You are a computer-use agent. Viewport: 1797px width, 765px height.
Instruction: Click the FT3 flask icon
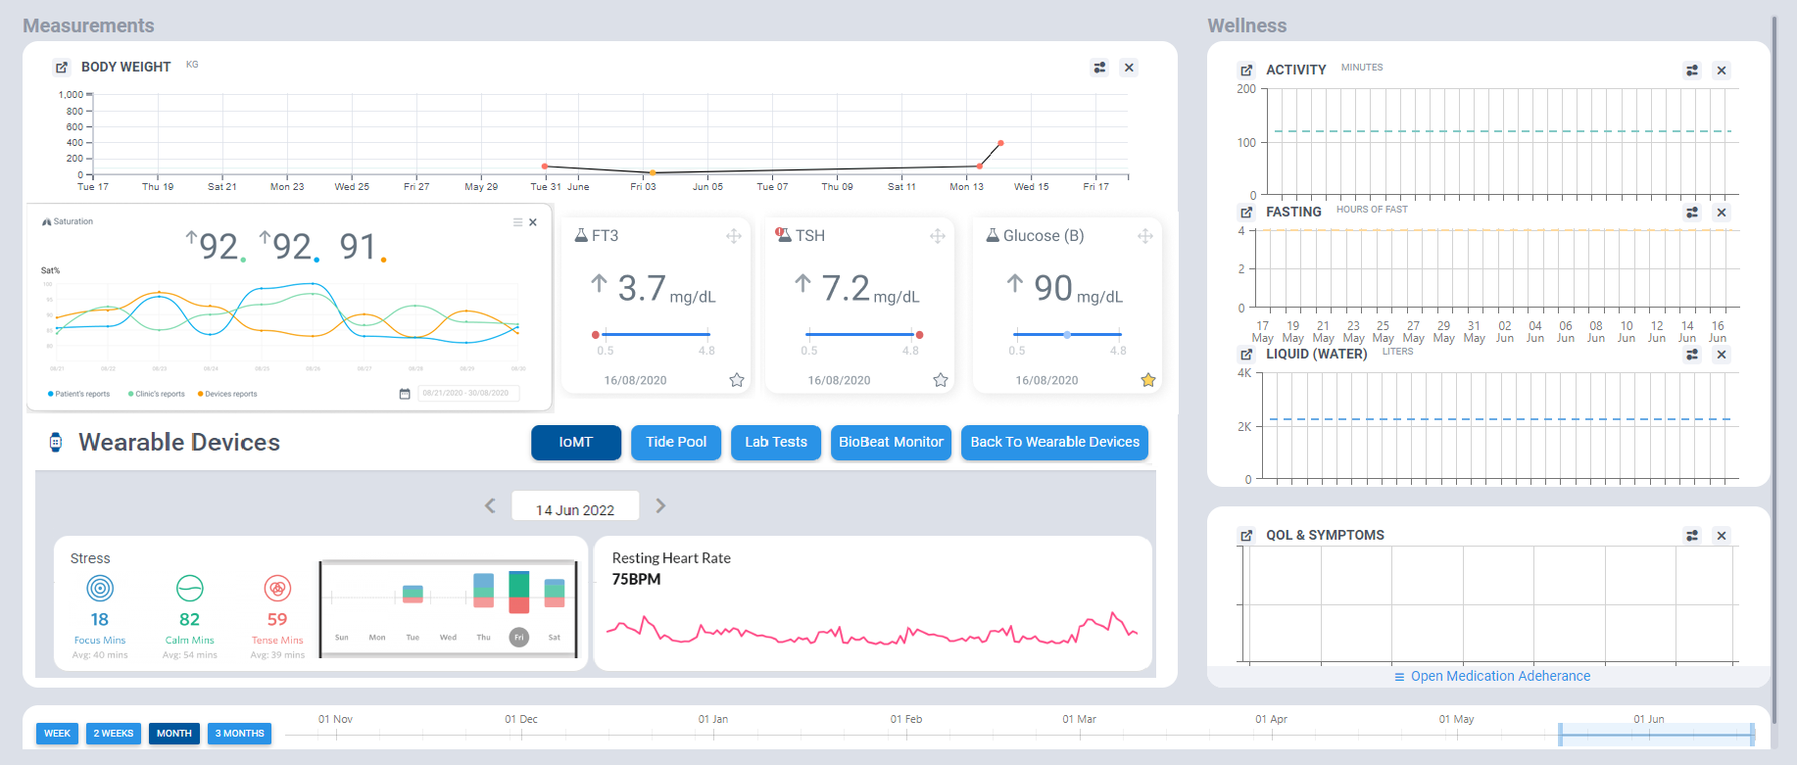click(581, 235)
